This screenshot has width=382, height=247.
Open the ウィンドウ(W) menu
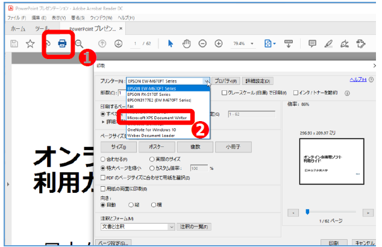[101, 18]
